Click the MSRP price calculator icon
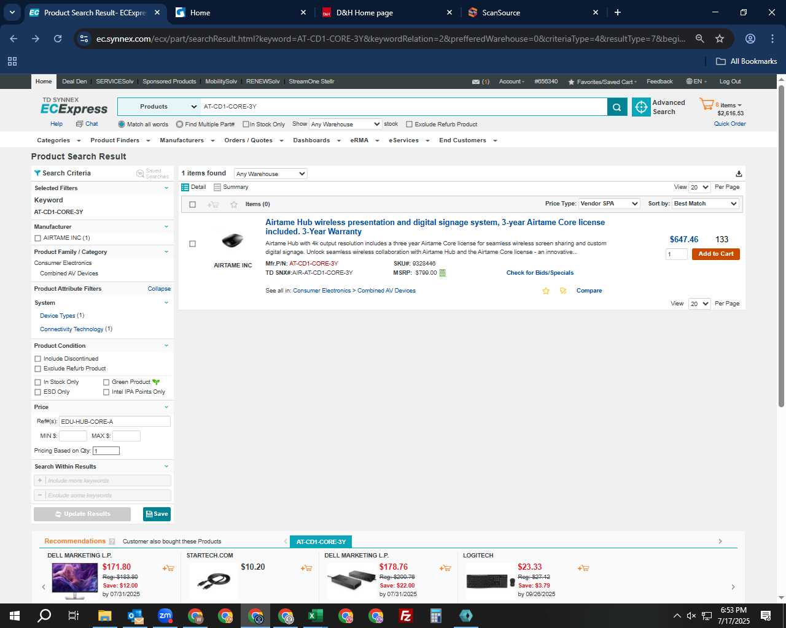 click(443, 273)
